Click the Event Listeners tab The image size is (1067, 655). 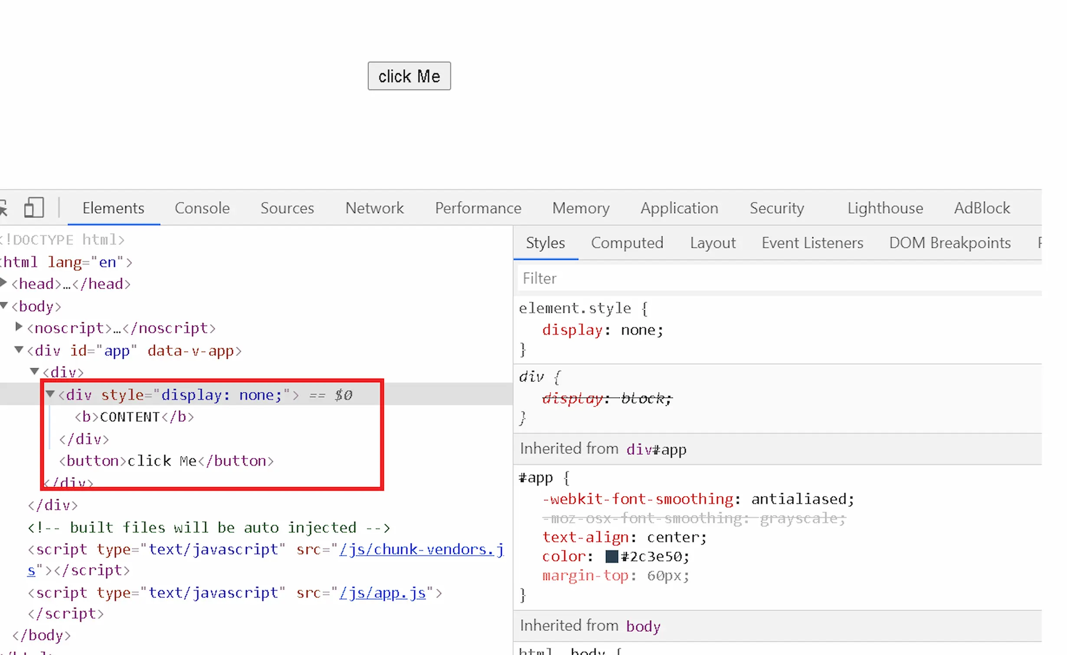[x=812, y=242]
